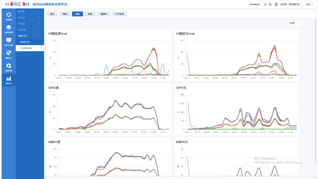318x179 pixels.
Task: Click the 'IO响应写(ms)' chart title
Action: tap(185, 34)
